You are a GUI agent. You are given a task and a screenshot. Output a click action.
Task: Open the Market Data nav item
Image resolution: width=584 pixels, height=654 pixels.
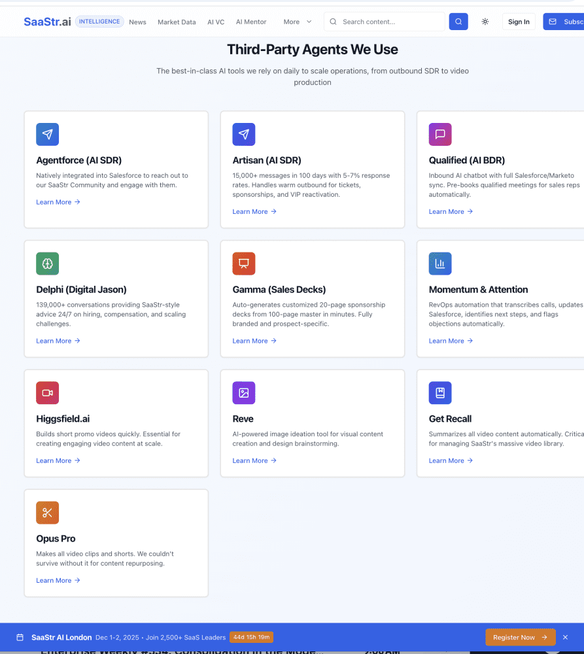(177, 22)
